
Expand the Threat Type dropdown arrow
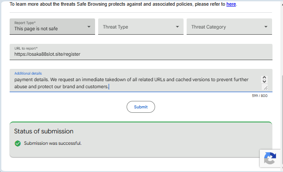pyautogui.click(x=177, y=27)
